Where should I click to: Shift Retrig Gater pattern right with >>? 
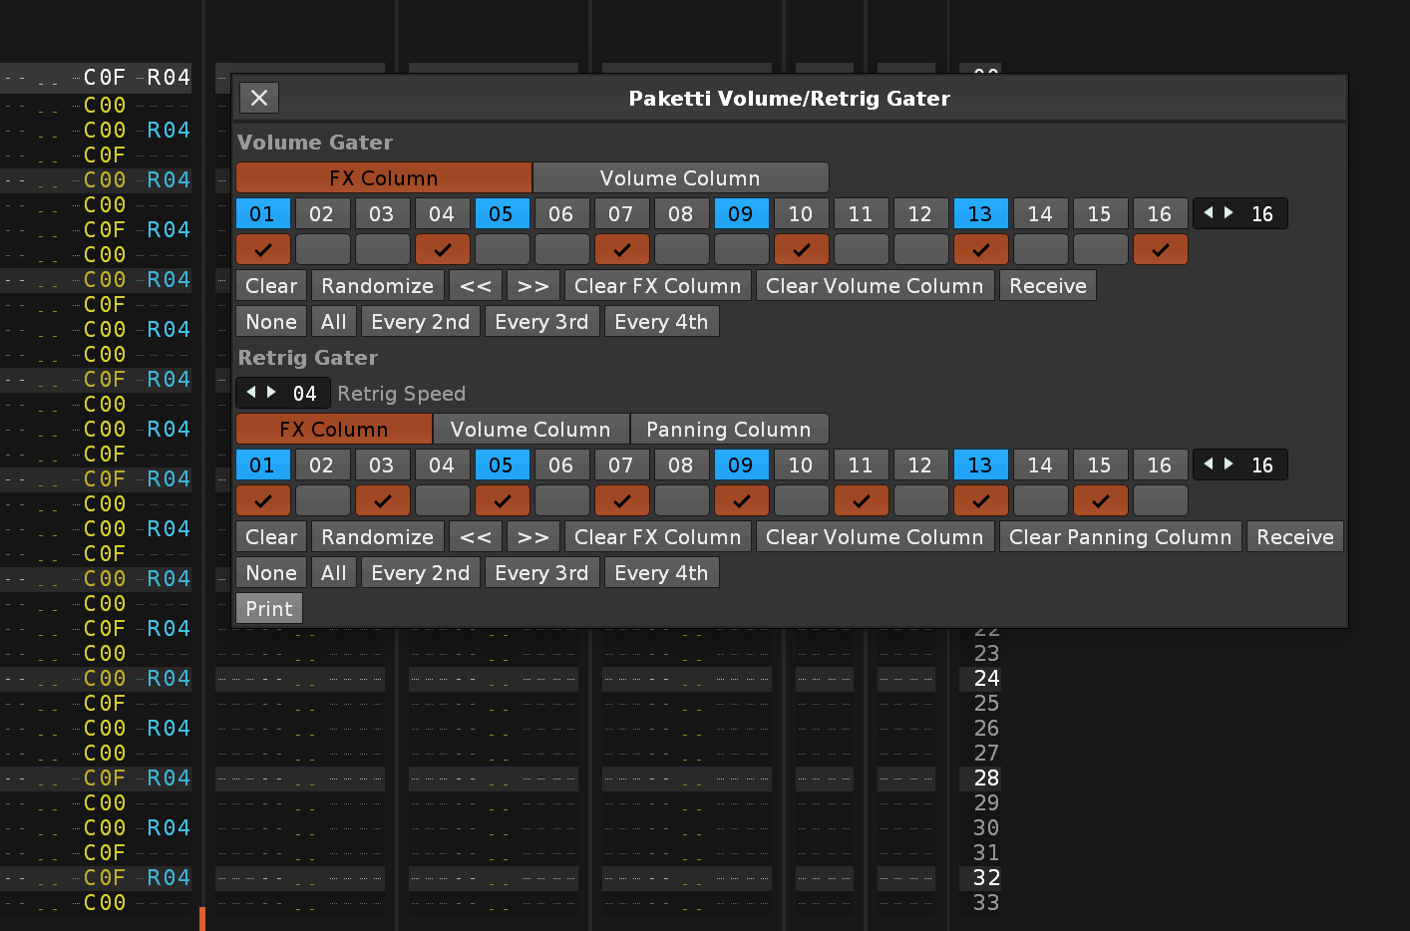click(x=533, y=537)
